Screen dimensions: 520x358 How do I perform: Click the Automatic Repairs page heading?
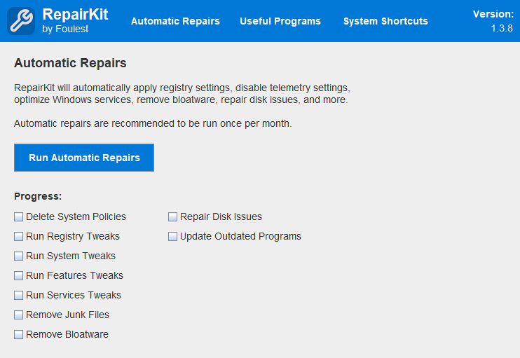[70, 63]
